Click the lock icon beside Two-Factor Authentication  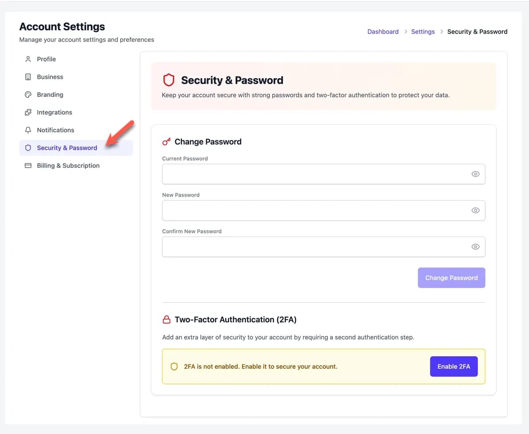coord(167,320)
